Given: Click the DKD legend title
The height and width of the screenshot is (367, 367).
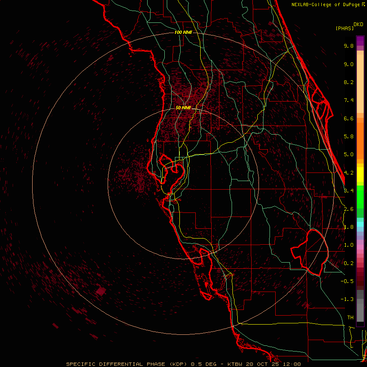Looking at the screenshot, I should coord(358,24).
